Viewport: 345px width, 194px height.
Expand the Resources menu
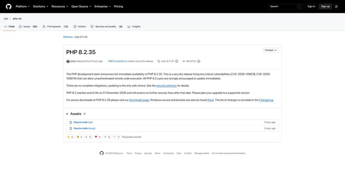tap(60, 6)
